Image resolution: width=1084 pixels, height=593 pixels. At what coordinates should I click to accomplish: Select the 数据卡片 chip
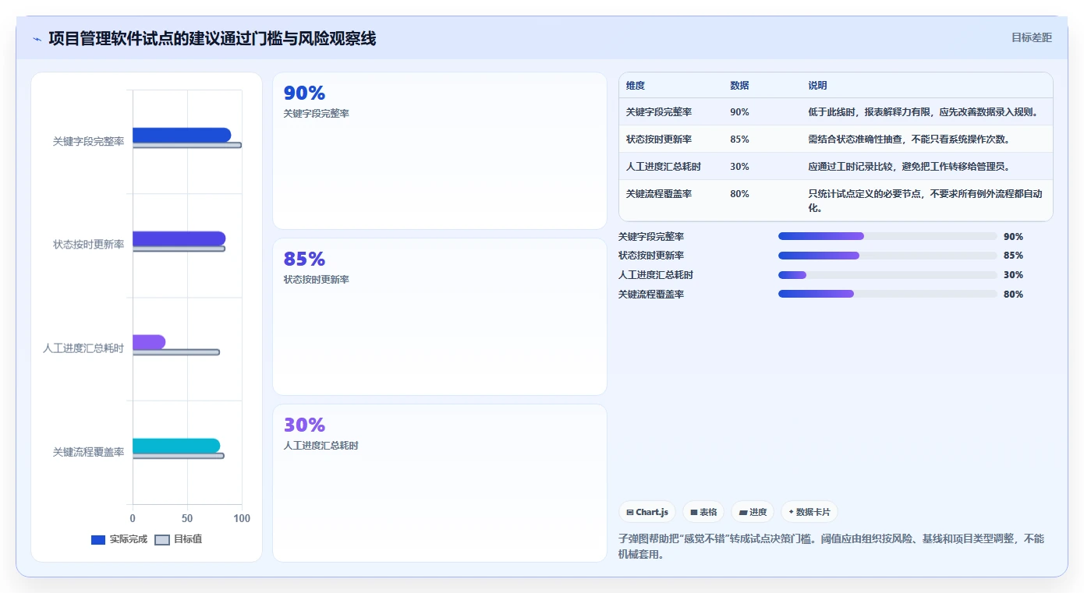tap(809, 512)
